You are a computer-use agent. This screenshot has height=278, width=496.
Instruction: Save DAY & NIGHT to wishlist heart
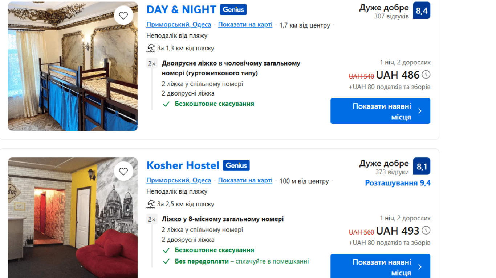pos(123,16)
